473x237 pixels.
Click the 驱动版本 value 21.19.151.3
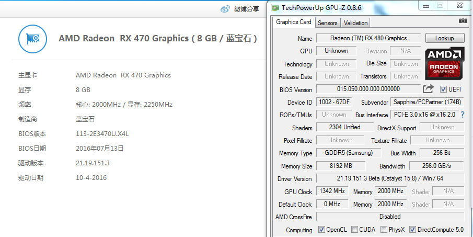coord(93,163)
